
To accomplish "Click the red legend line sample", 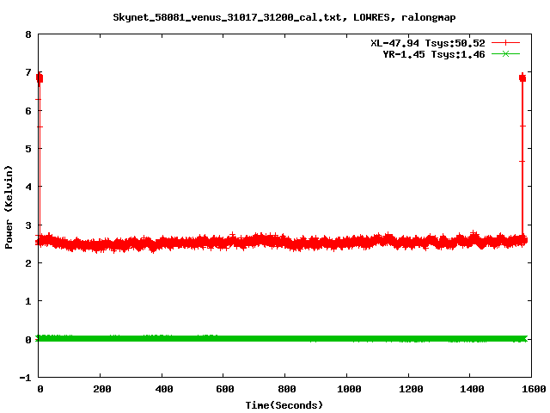I will [505, 43].
